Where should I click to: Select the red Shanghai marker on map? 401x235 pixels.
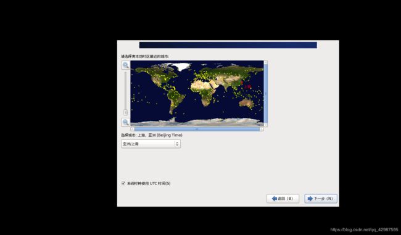[x=242, y=83]
